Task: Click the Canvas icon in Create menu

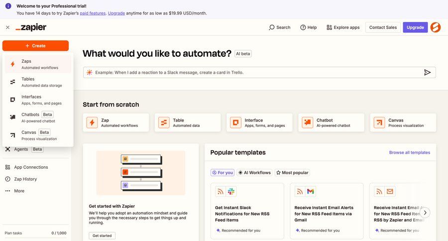Action: [x=12, y=135]
